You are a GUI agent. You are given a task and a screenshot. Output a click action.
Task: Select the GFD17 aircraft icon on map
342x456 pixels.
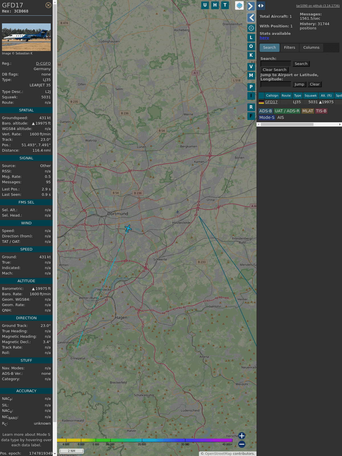128,228
